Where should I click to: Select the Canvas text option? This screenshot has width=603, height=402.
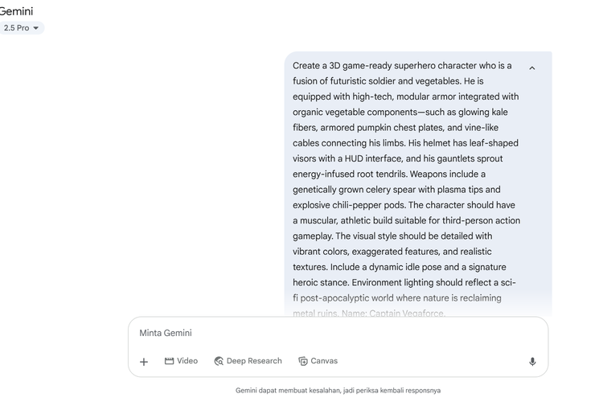324,361
